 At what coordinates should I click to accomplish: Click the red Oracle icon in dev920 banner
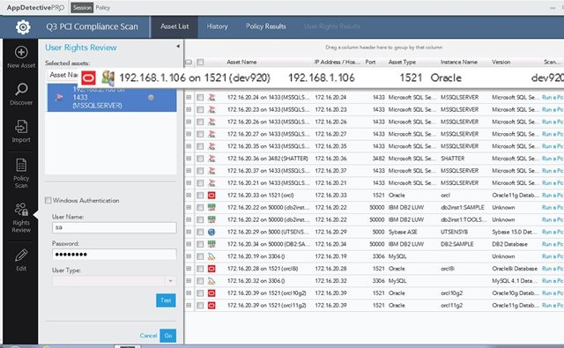click(88, 78)
